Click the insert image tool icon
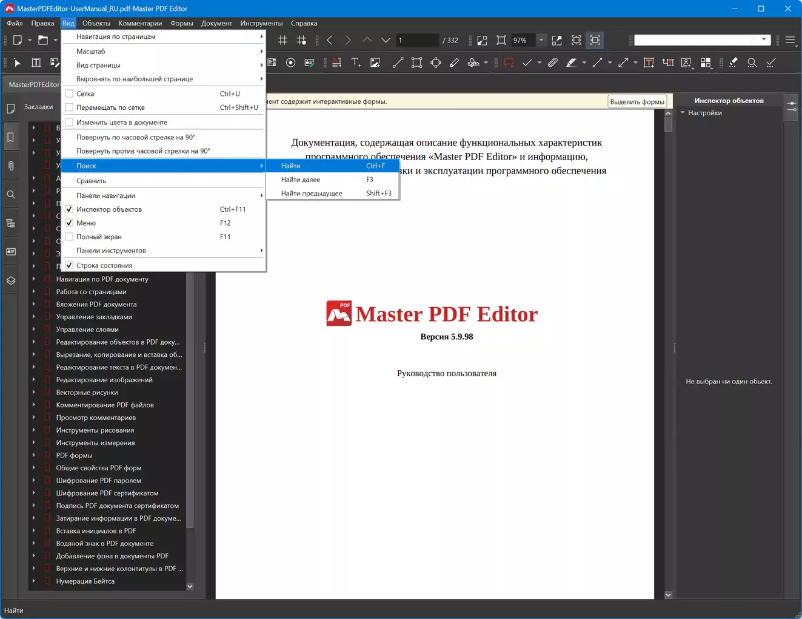 tap(375, 63)
